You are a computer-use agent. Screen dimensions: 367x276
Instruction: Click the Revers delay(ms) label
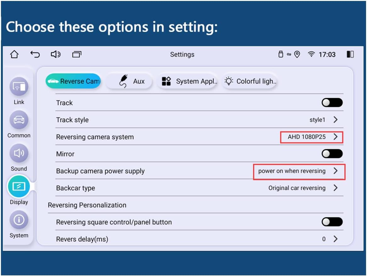tap(82, 239)
